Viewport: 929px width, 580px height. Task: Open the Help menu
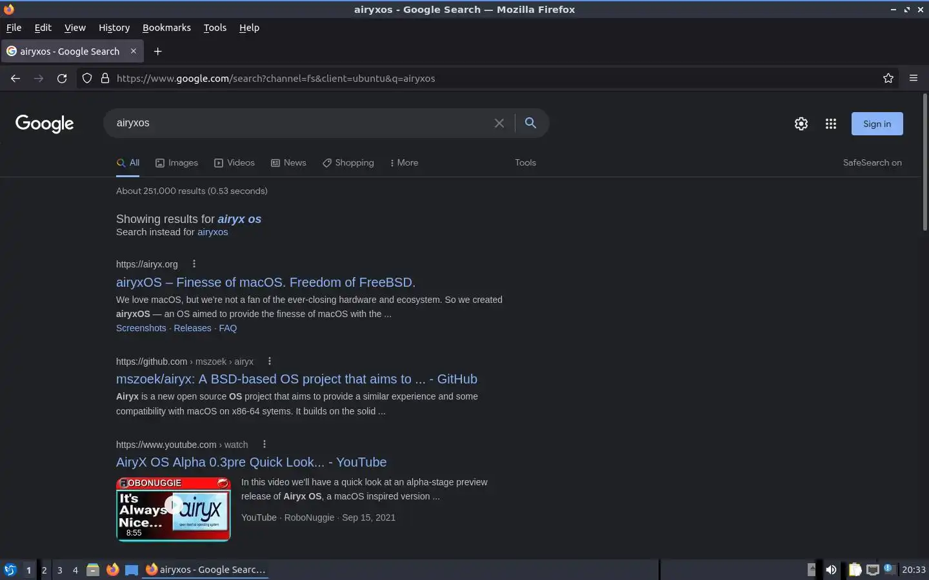click(249, 28)
